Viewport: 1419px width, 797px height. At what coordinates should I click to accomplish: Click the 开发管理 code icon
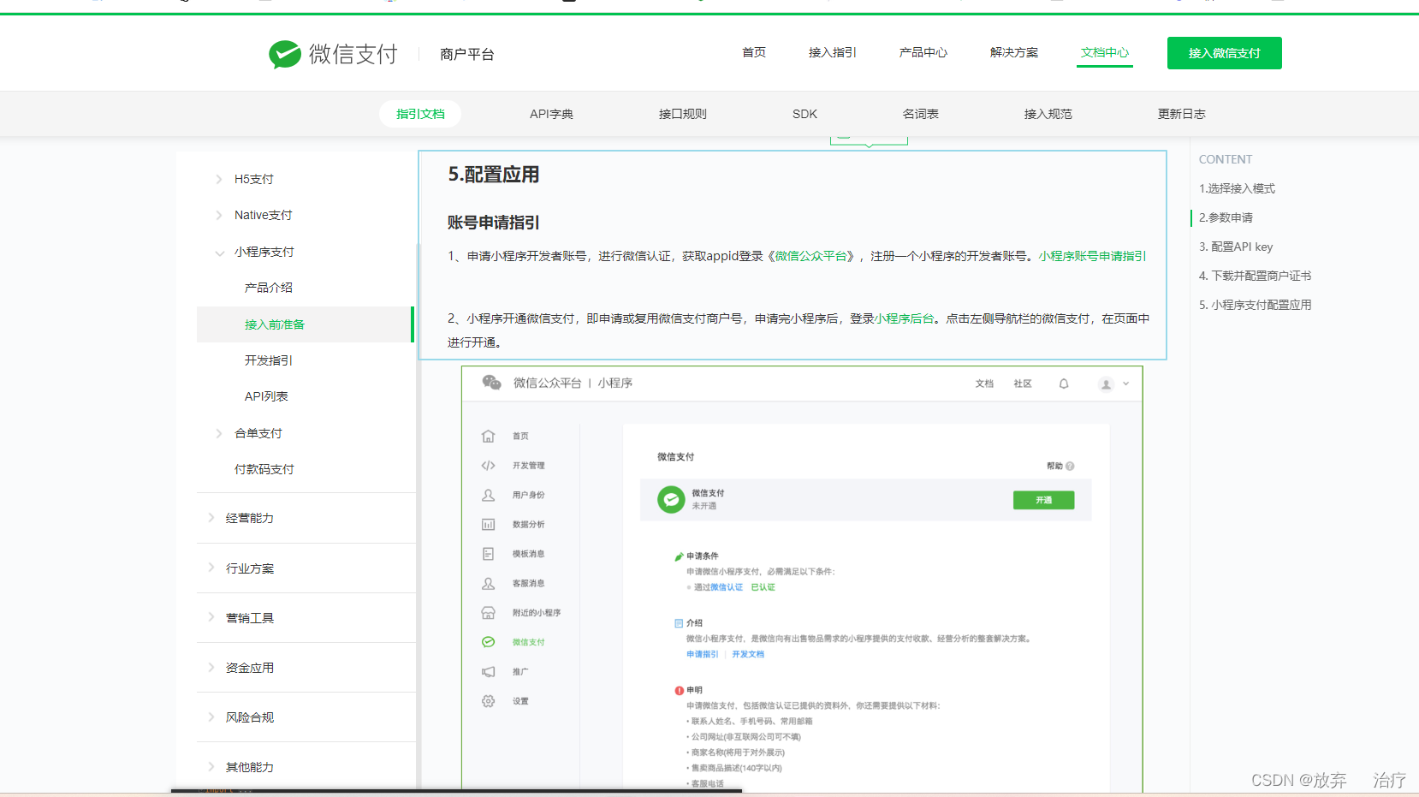[x=488, y=466]
